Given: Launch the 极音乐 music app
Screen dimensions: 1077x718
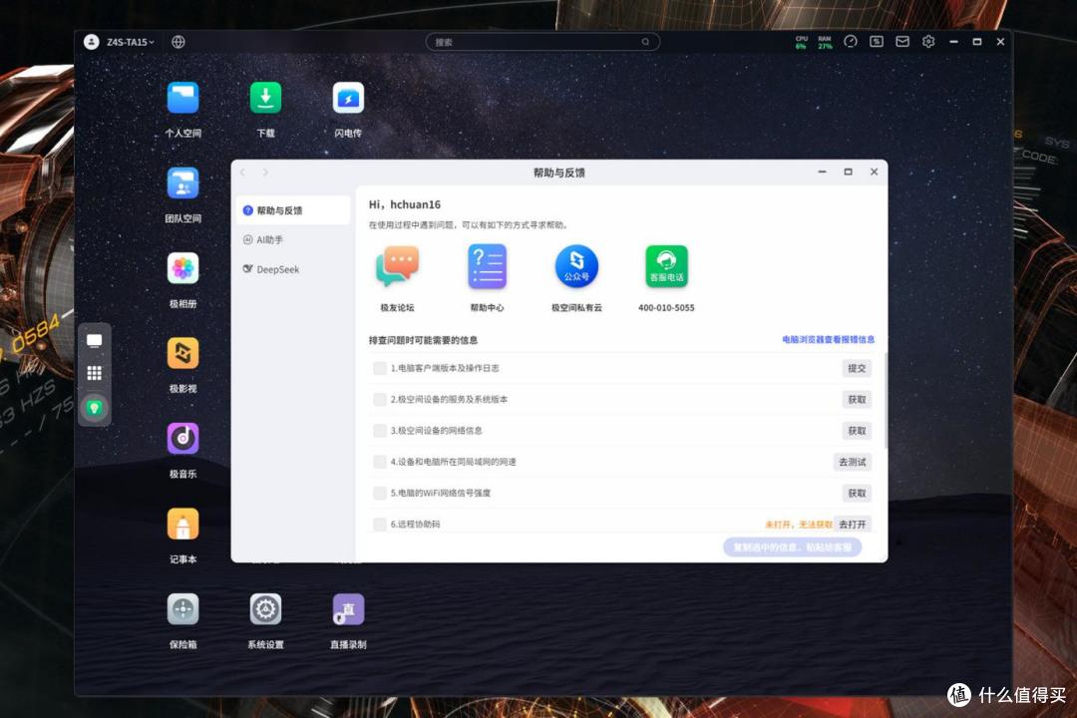Looking at the screenshot, I should [182, 439].
